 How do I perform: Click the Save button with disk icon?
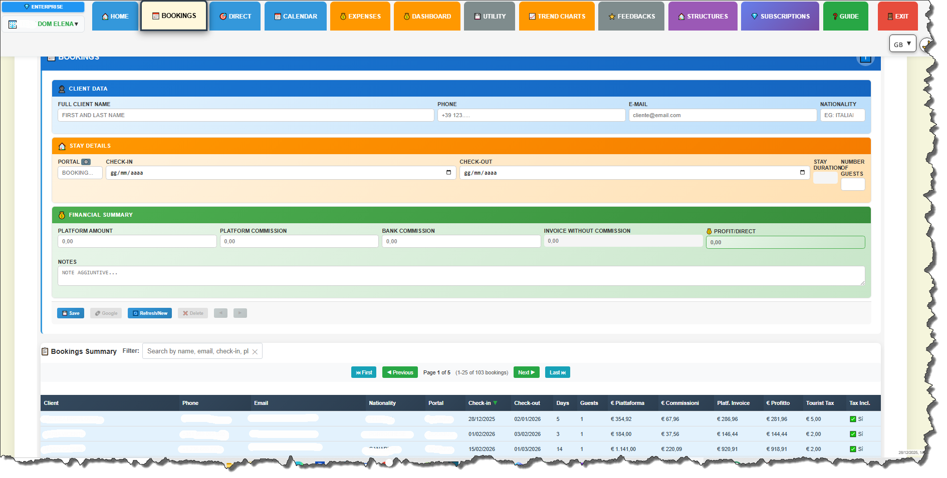coord(71,313)
